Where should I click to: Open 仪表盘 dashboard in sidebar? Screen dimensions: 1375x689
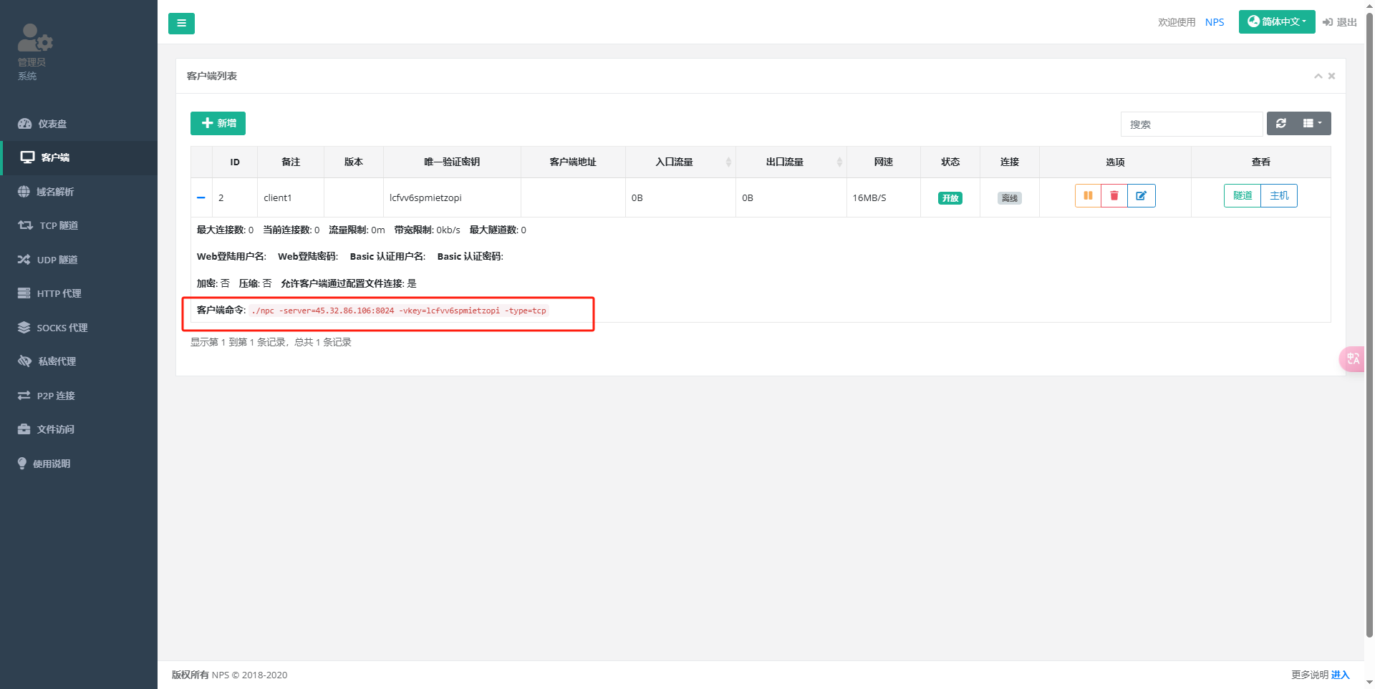pyautogui.click(x=52, y=124)
